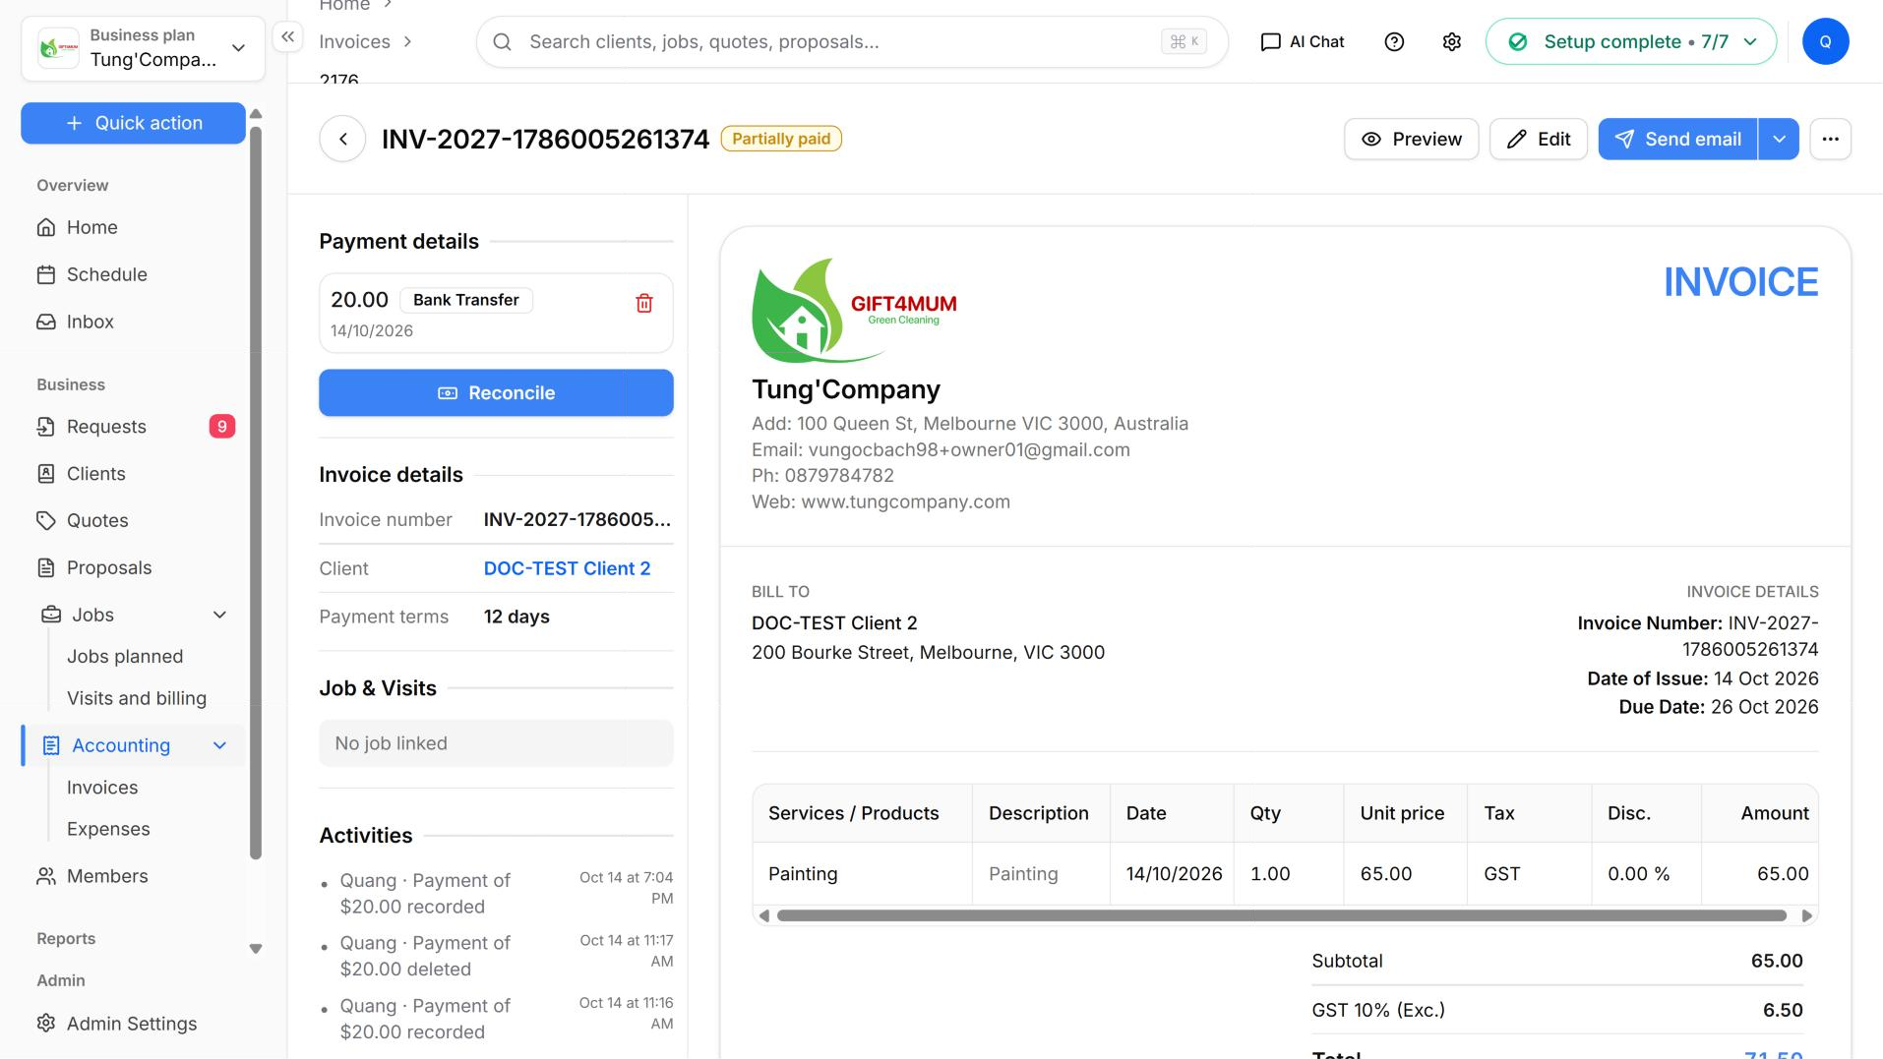This screenshot has width=1883, height=1059.
Task: Open Inbox in the sidebar
Action: pos(133,322)
